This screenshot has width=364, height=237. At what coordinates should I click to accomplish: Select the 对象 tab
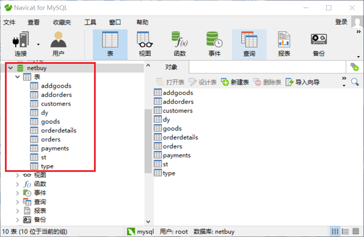pyautogui.click(x=171, y=67)
